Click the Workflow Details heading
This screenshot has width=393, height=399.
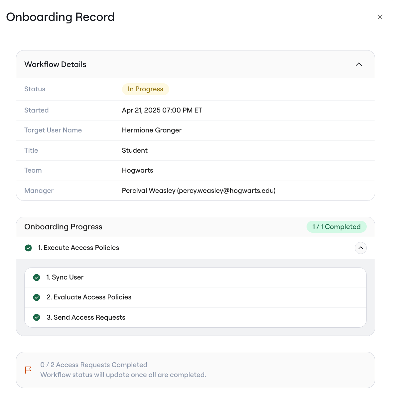pos(55,64)
